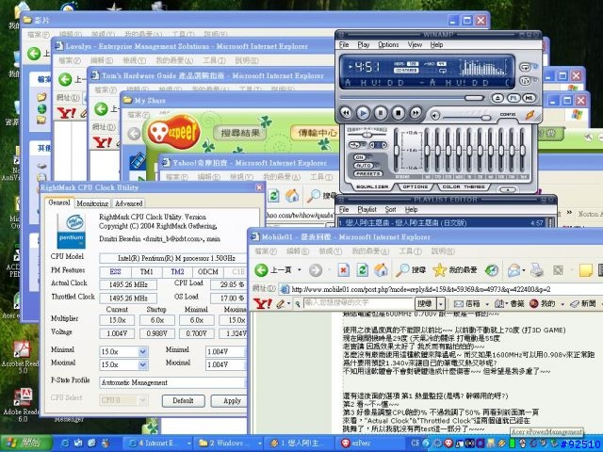Pause playback in Winamp
The height and width of the screenshot is (452, 603).
click(381, 113)
